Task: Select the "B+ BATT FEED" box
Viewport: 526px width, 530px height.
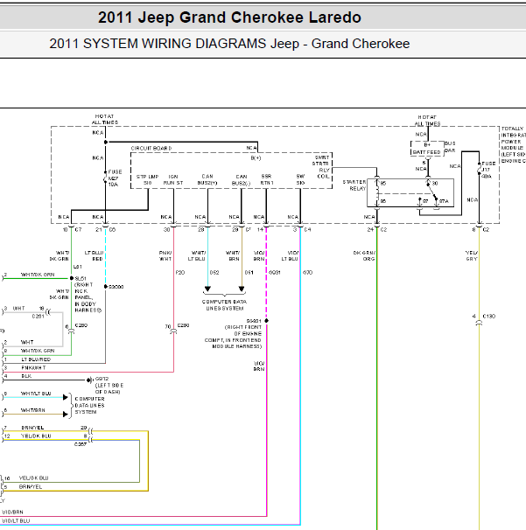Action: [427, 149]
